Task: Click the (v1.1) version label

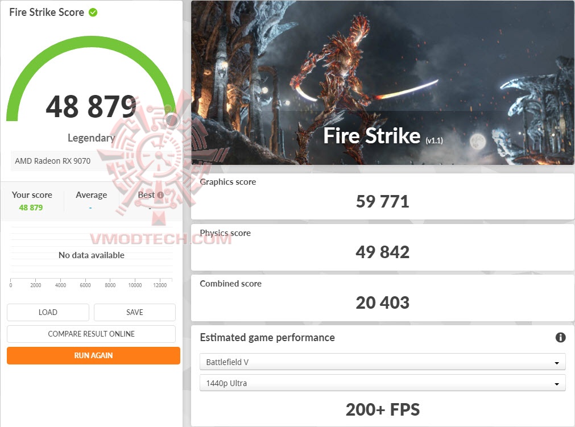Action: click(x=434, y=141)
